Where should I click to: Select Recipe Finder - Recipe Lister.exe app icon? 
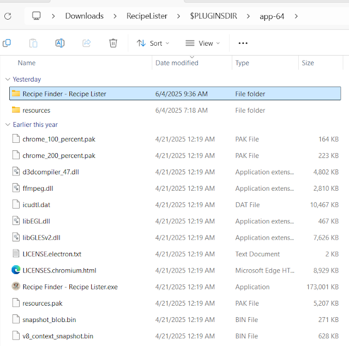click(16, 287)
